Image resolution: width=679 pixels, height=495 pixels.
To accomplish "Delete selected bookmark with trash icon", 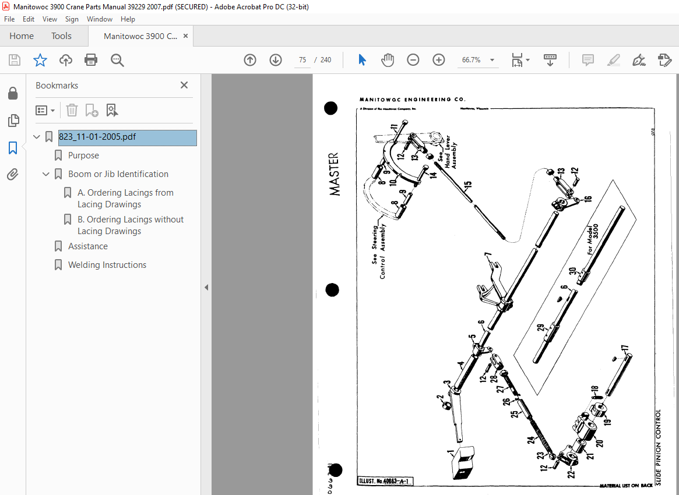I will tap(72, 110).
